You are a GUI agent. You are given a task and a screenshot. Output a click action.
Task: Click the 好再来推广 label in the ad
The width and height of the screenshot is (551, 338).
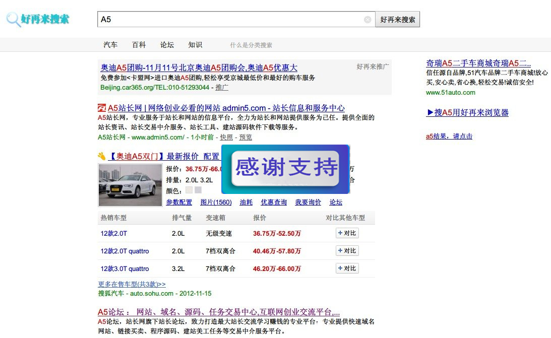tap(373, 66)
